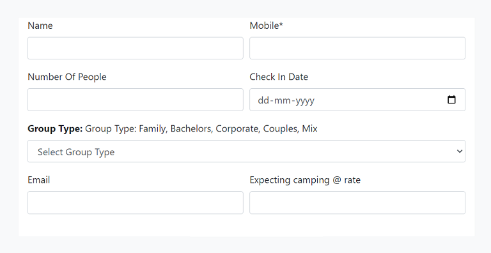
Task: Click the Family, Bachelors, Corporate description text
Action: (201, 128)
